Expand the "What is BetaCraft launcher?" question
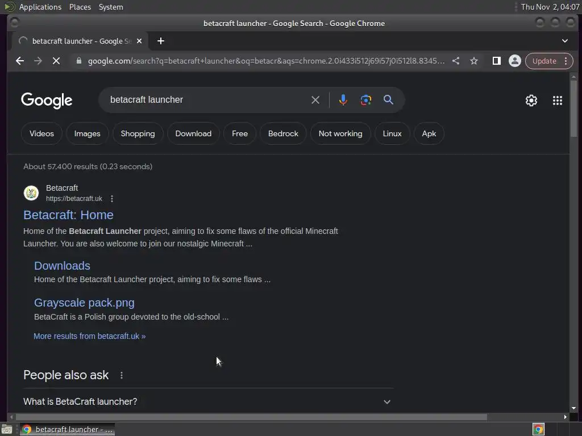Image resolution: width=582 pixels, height=436 pixels. [x=208, y=401]
